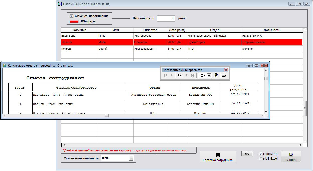Click the go-to-page icon in preview toolbar
The height and width of the screenshot is (171, 313).
(x=179, y=75)
